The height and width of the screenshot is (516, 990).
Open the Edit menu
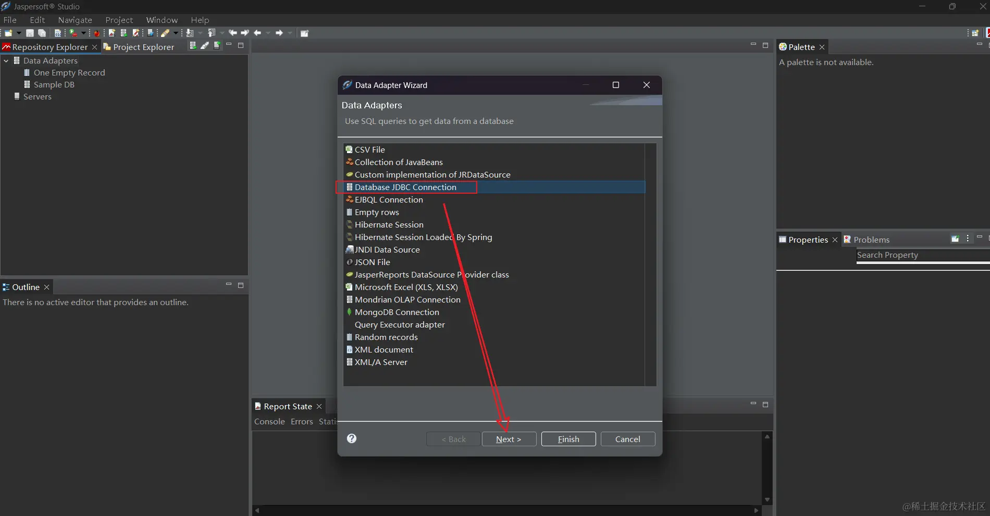click(x=38, y=20)
